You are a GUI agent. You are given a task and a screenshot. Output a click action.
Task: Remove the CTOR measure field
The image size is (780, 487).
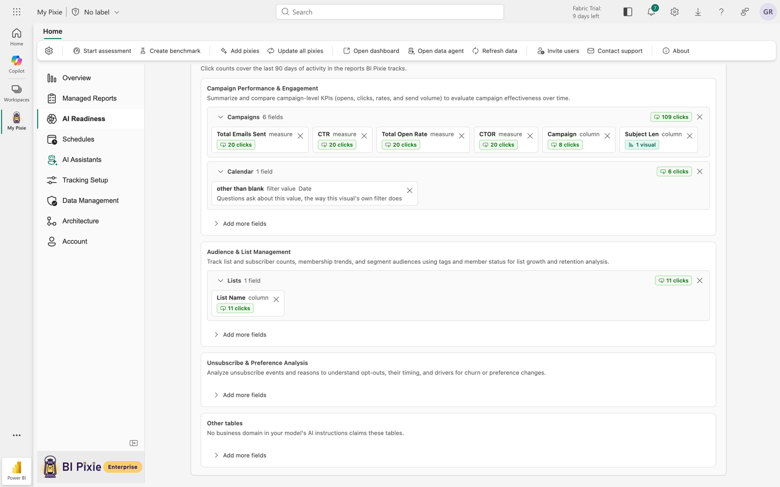coord(530,136)
